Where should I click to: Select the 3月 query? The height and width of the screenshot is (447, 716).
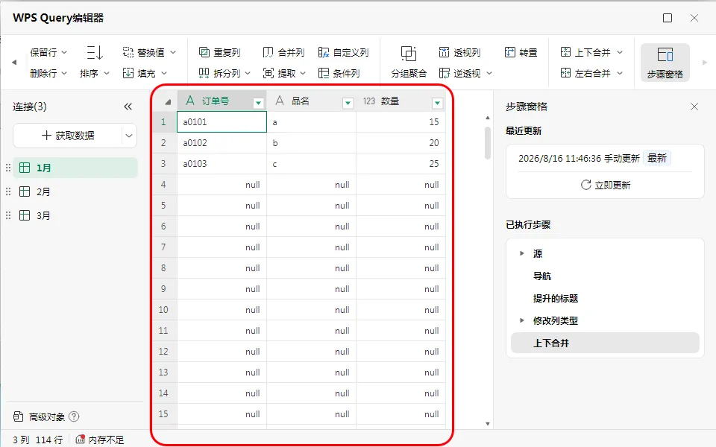pos(75,215)
